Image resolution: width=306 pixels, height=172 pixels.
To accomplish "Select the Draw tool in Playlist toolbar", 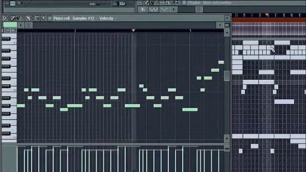I will click(x=147, y=3).
